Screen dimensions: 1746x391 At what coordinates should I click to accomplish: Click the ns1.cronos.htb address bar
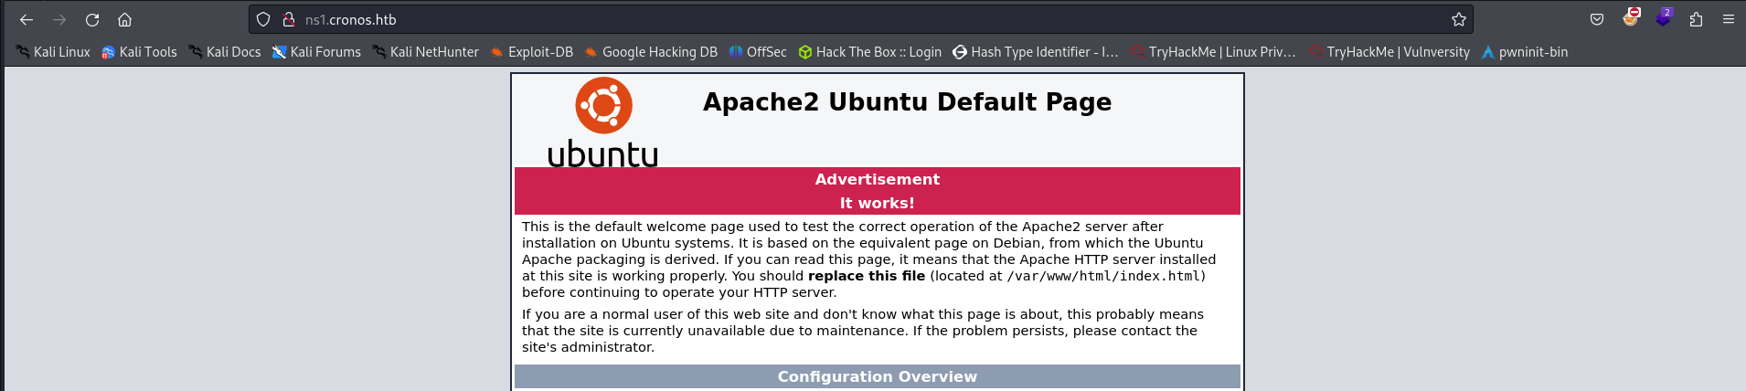click(x=823, y=19)
